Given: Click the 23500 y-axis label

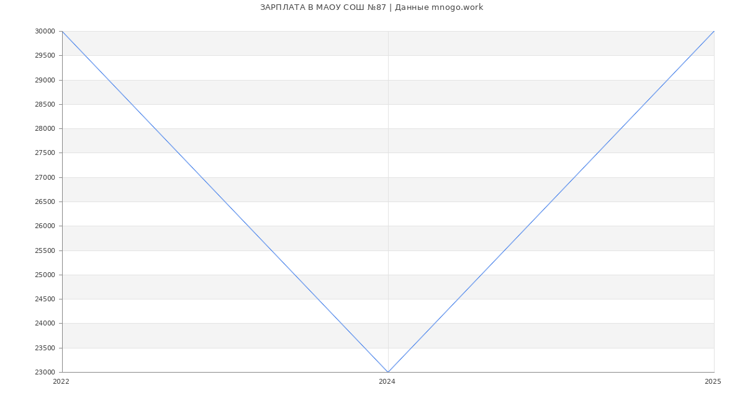Looking at the screenshot, I should 45,348.
